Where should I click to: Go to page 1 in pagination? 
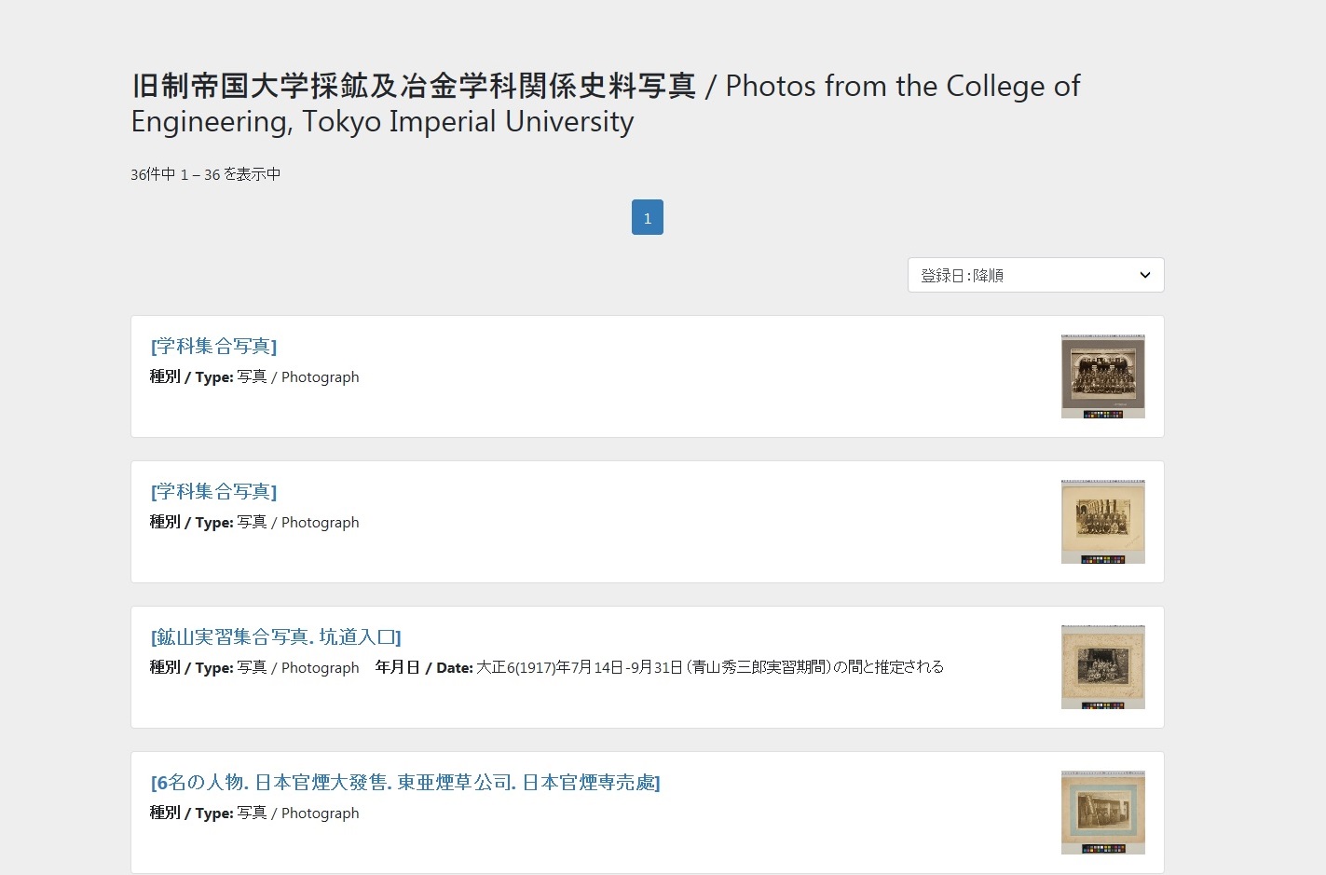[x=648, y=217]
